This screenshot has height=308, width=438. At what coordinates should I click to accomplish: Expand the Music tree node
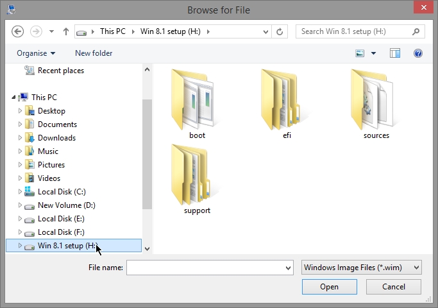(20, 151)
